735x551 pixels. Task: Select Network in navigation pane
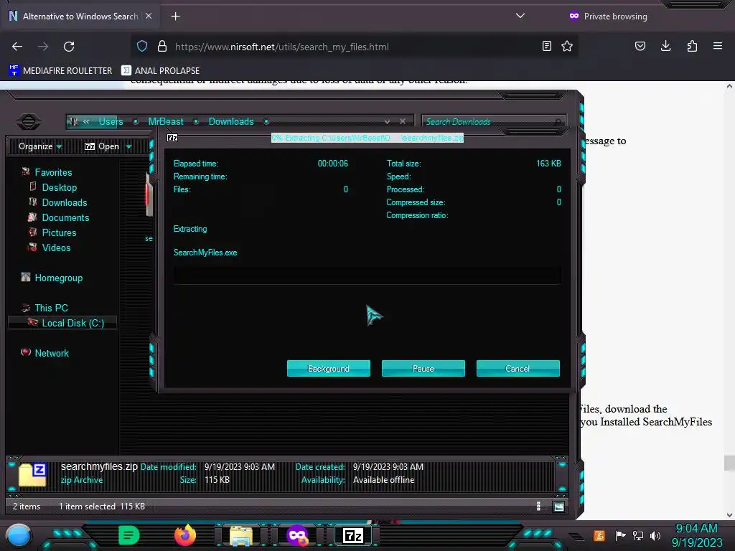click(x=52, y=353)
